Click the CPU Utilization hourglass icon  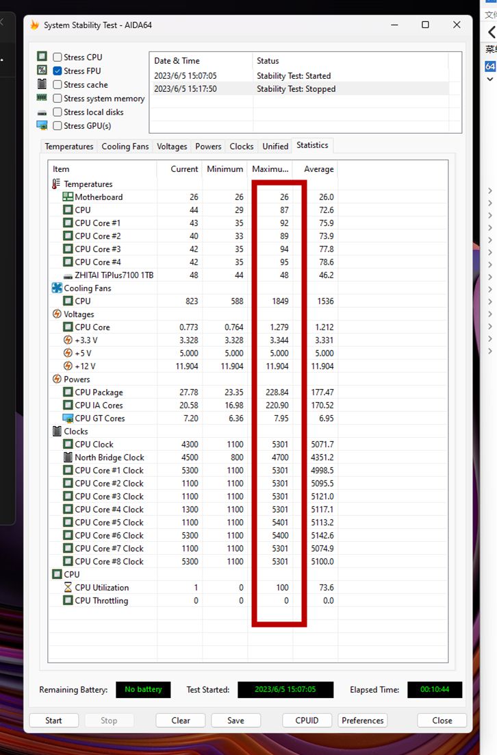(x=68, y=588)
